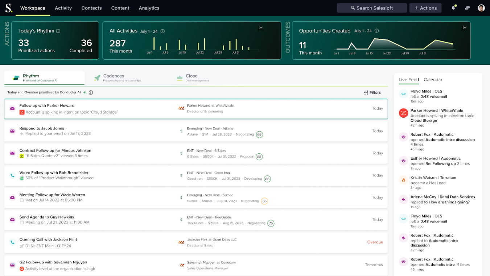The height and width of the screenshot is (276, 490).
Task: Click email icon for Respond to Jacob Jones
Action: [x=12, y=131]
